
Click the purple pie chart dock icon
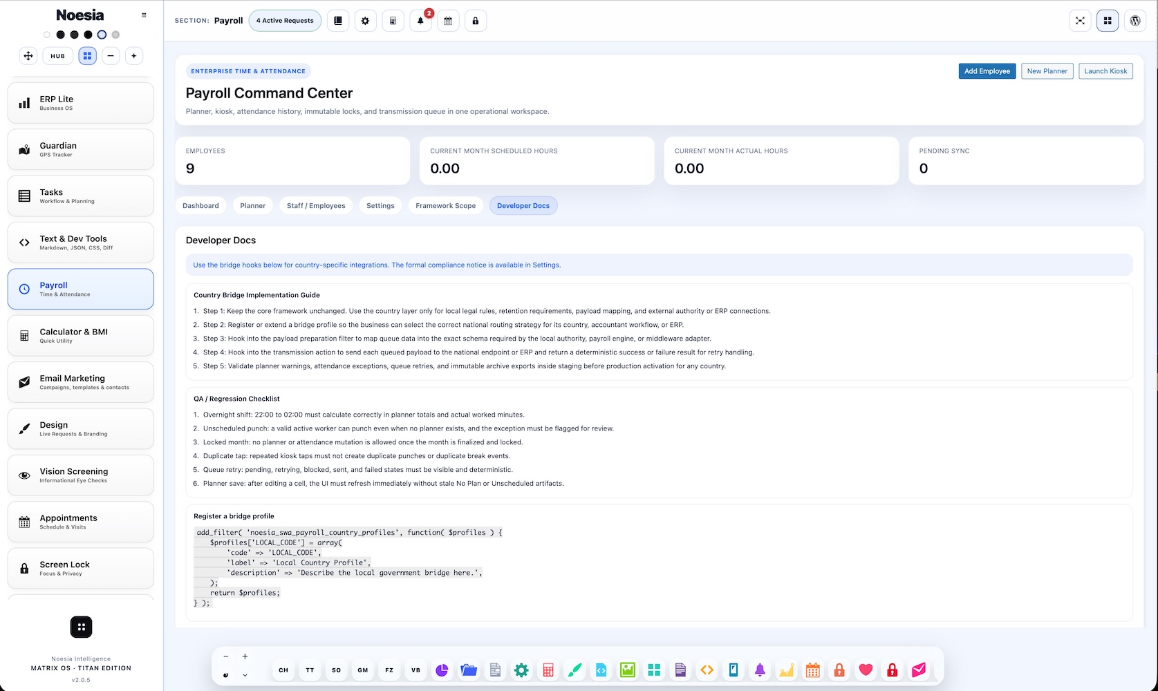coord(442,670)
